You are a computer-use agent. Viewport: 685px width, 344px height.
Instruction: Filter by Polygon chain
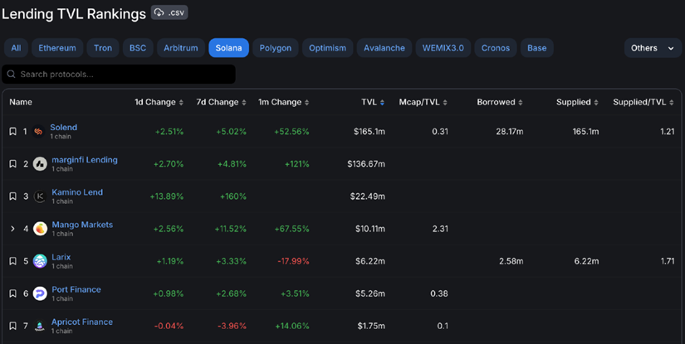(275, 48)
